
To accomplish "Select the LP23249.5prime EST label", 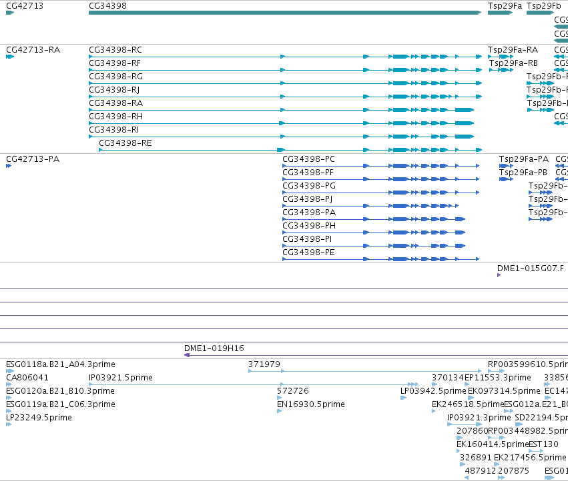I will coord(39,418).
